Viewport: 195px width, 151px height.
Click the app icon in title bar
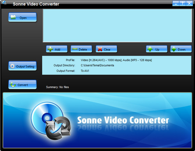[x=4, y=3]
